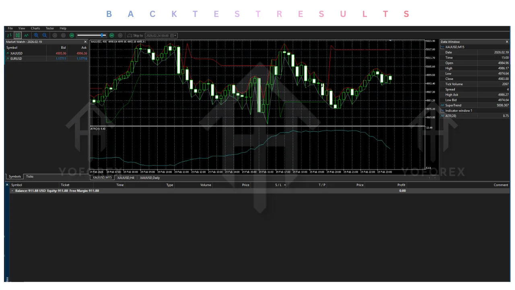The image size is (515, 290).
Task: Select the EURUSD row in Market Watch
Action: [16, 58]
